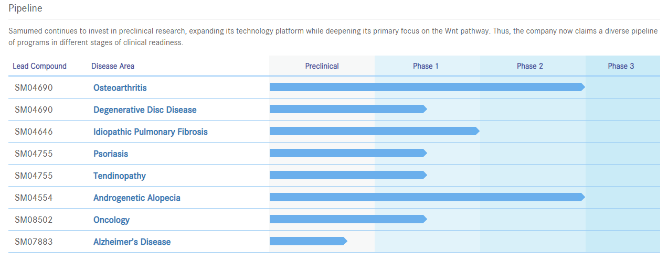Open the Tendinopathy link
668x261 pixels.
pos(120,176)
